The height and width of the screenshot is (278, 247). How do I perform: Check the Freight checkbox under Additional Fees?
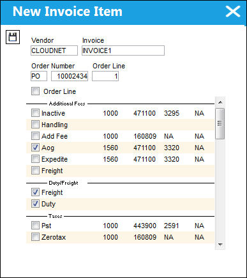click(35, 171)
